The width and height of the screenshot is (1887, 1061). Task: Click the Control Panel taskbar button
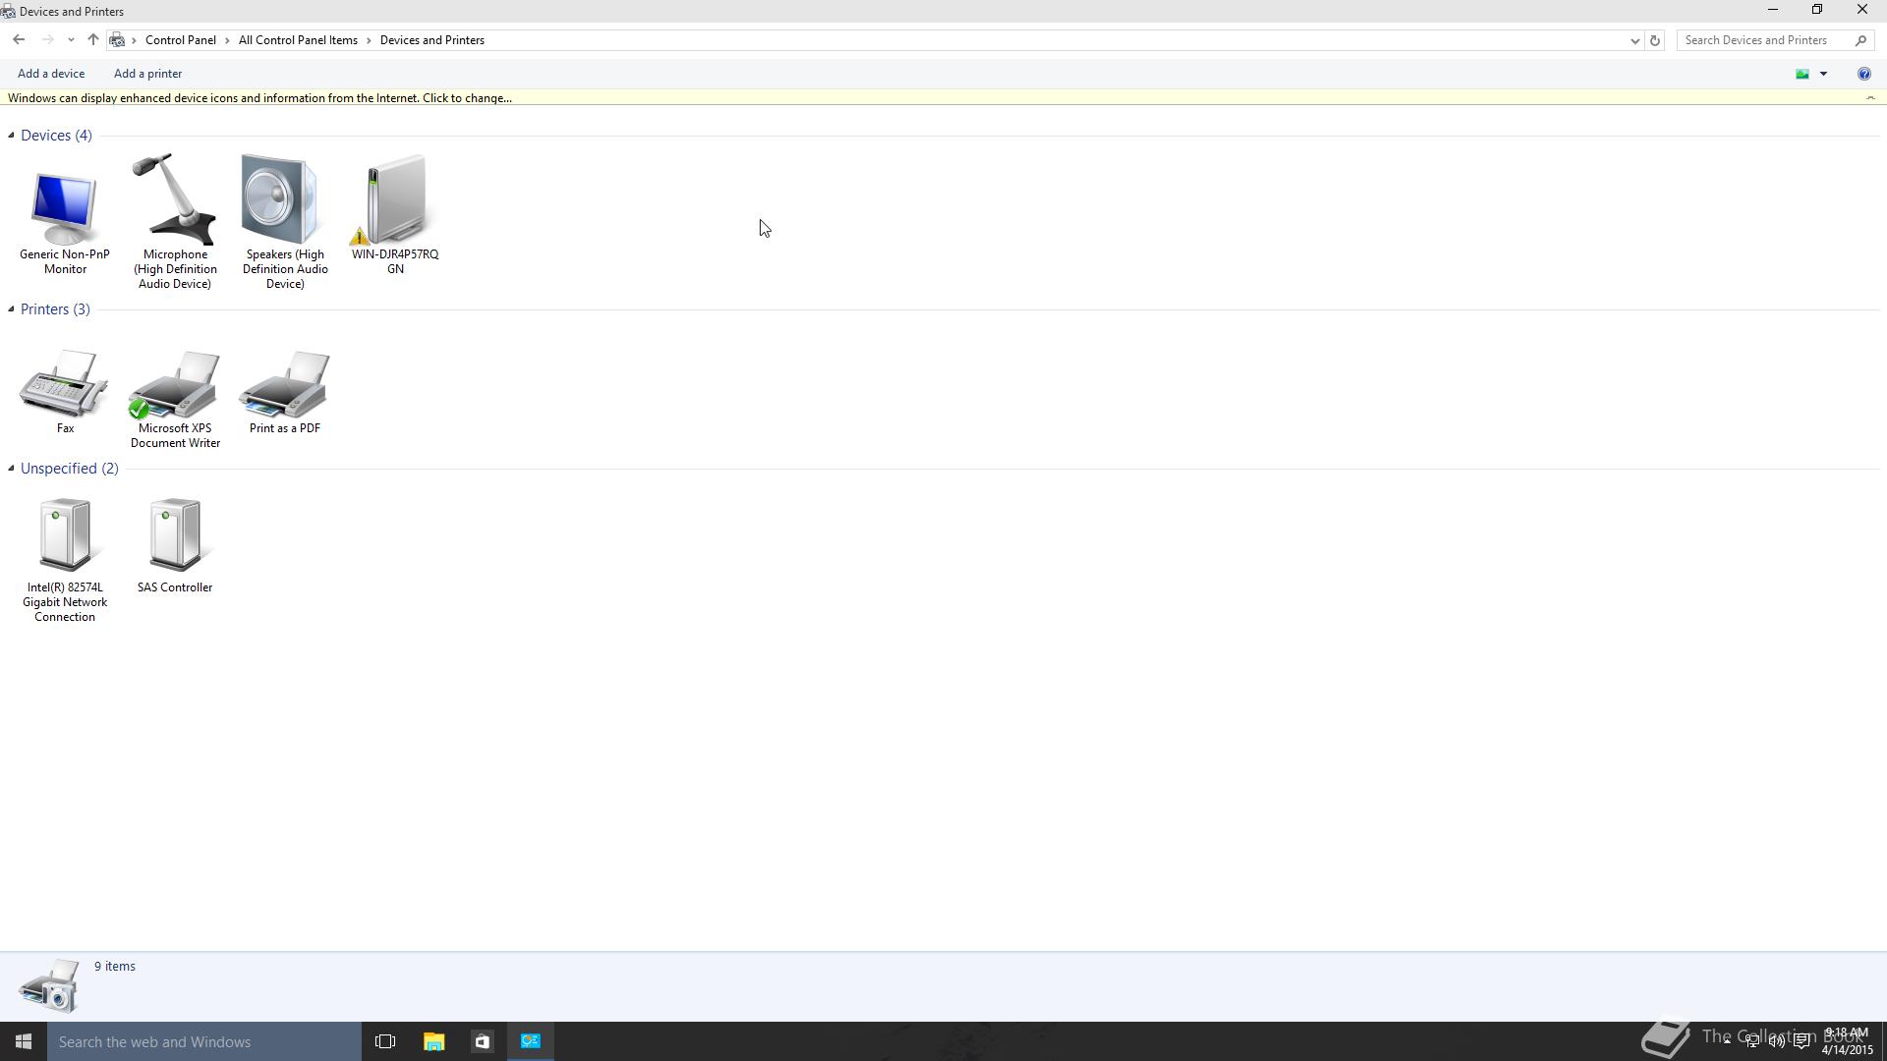click(x=531, y=1041)
